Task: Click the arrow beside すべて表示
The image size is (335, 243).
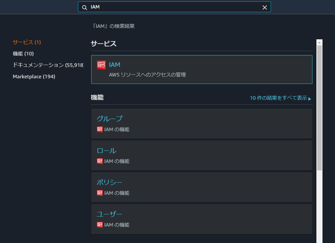Action: pos(310,99)
